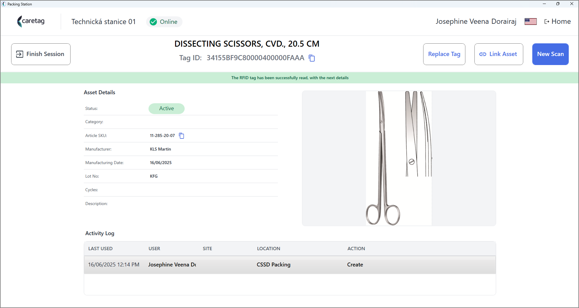Image resolution: width=579 pixels, height=308 pixels.
Task: Click the green Online status checkmark
Action: click(153, 22)
